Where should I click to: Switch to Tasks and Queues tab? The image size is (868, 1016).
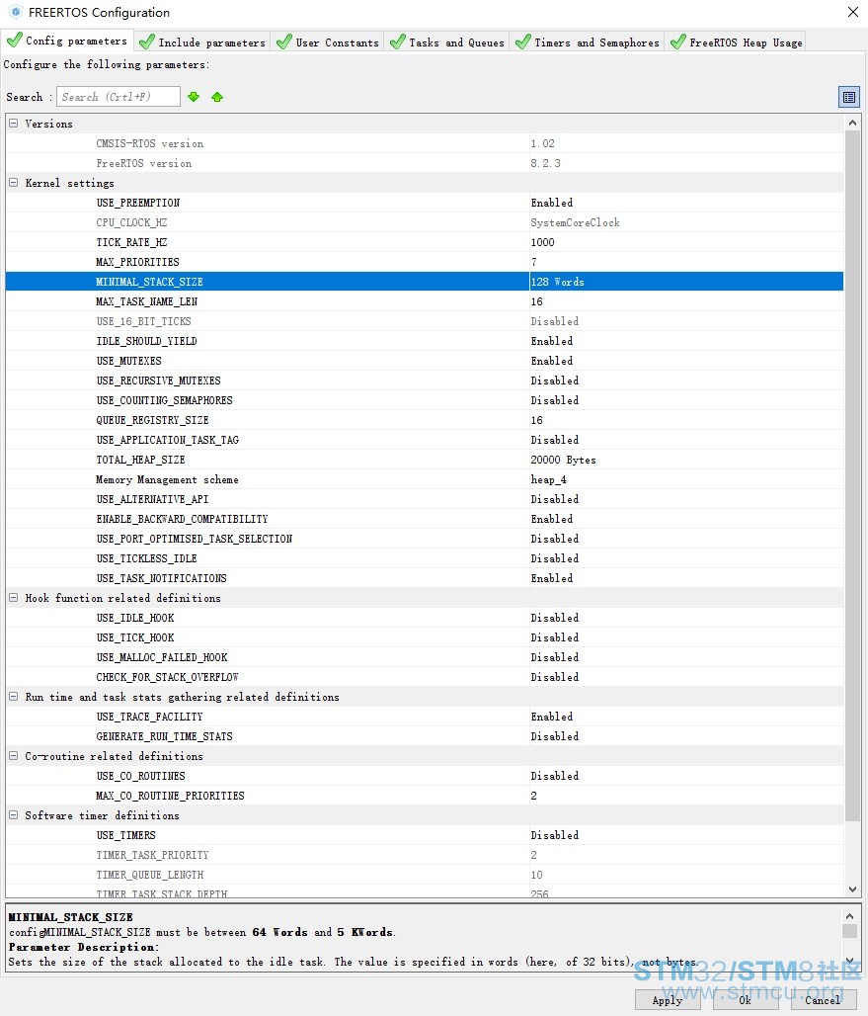446,42
